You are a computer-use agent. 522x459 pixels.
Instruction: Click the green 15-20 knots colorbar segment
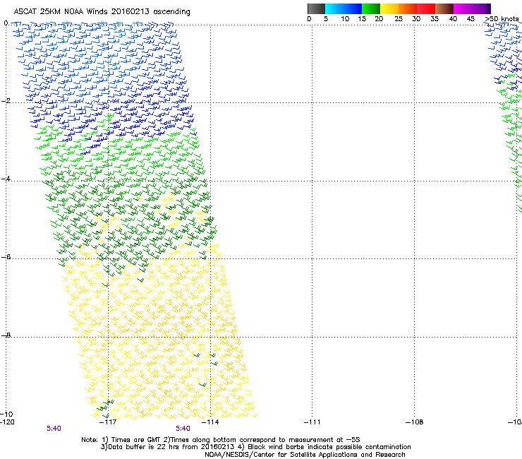[371, 8]
